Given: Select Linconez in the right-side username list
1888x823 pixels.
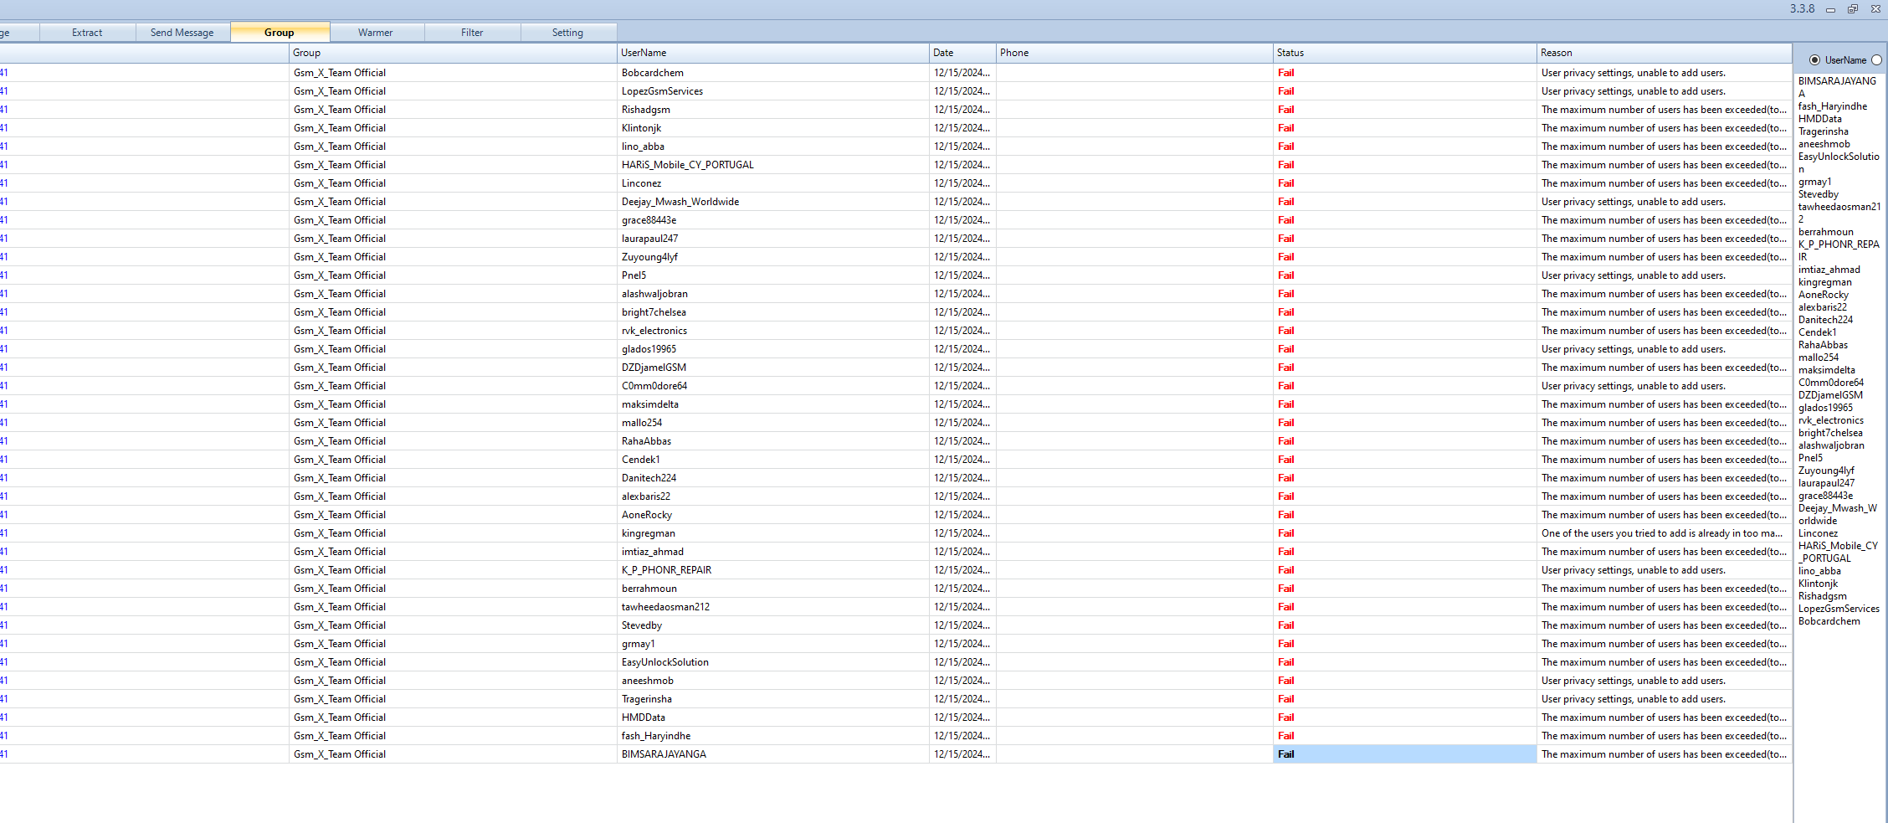Looking at the screenshot, I should coord(1819,533).
